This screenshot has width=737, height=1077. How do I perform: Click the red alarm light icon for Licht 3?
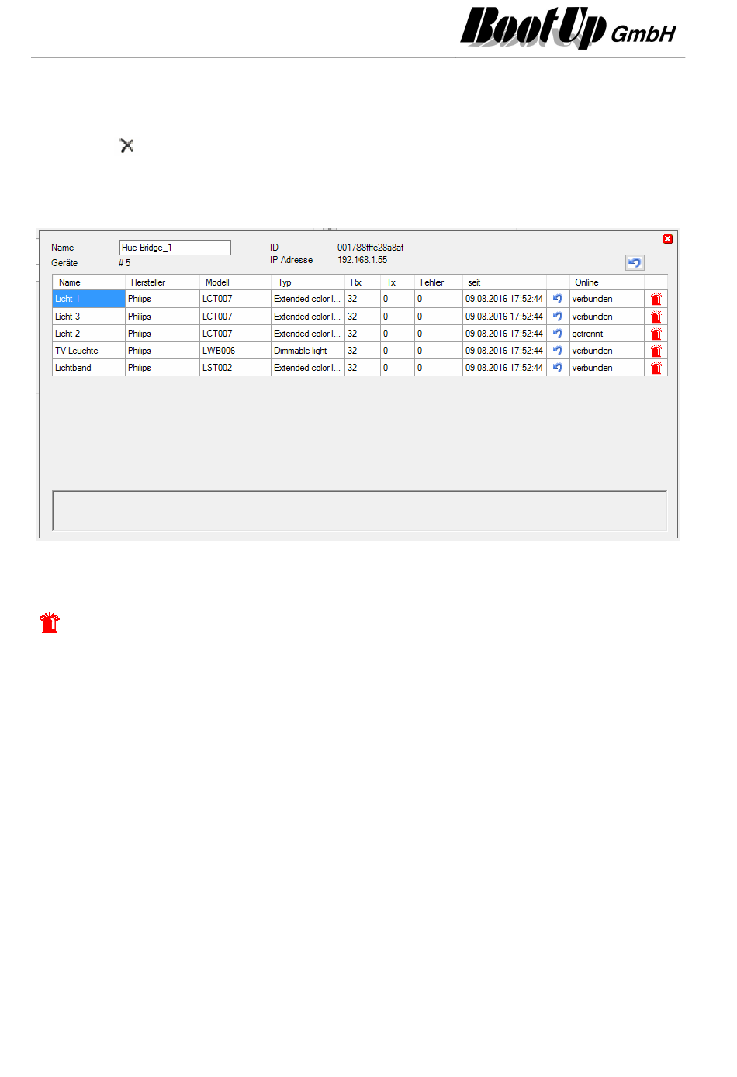click(x=656, y=317)
